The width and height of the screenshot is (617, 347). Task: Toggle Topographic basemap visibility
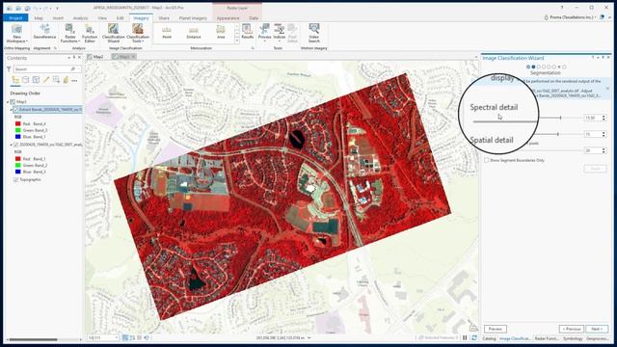(x=15, y=180)
